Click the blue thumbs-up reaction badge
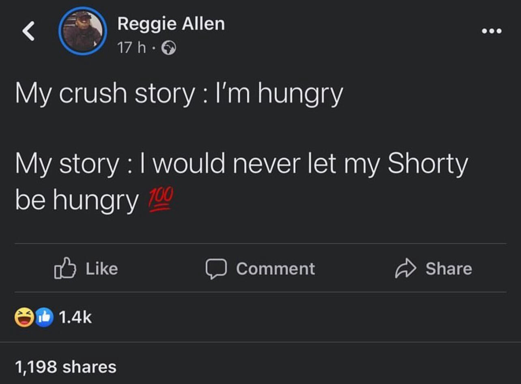 click(44, 317)
